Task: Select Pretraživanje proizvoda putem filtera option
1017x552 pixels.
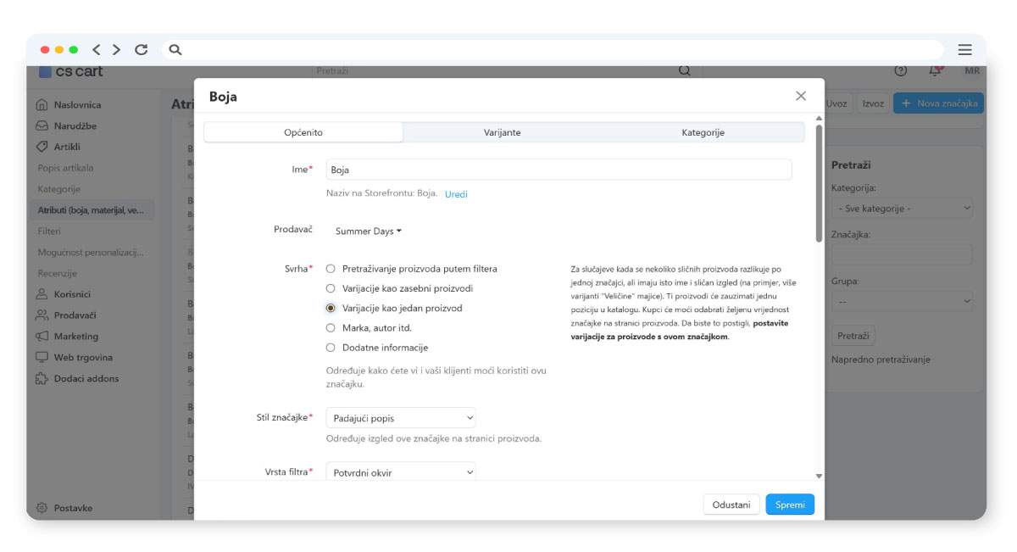Action: (x=331, y=269)
